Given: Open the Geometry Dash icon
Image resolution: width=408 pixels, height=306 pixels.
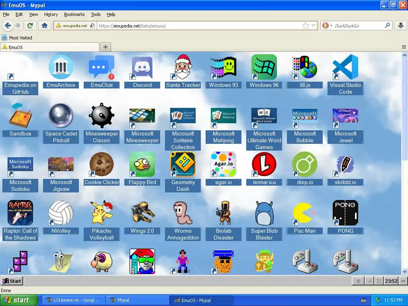Looking at the screenshot, I should coord(183,165).
